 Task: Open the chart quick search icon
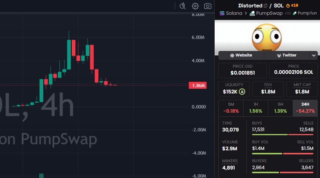[x=183, y=6]
